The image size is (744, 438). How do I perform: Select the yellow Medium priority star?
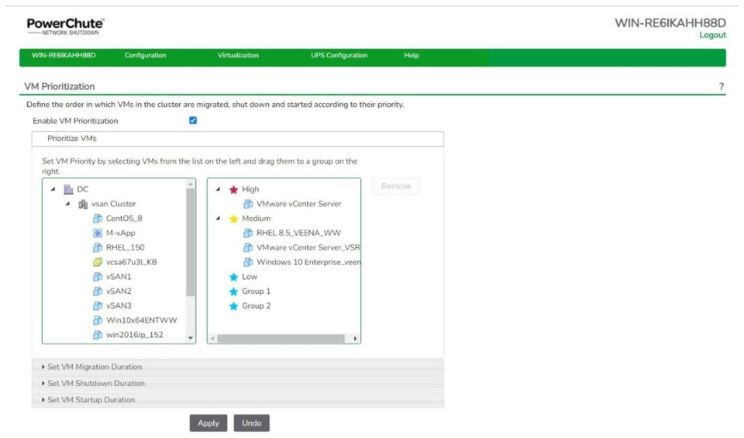232,219
